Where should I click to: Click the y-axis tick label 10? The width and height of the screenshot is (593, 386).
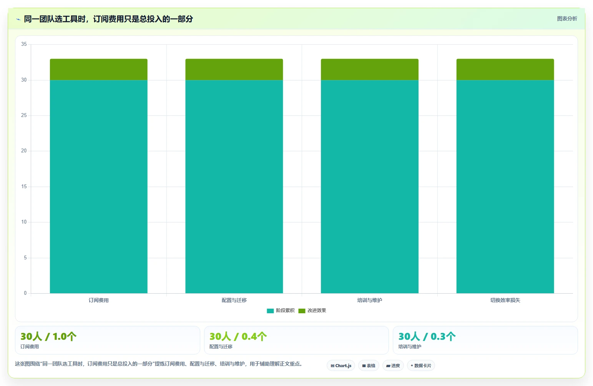(24, 222)
